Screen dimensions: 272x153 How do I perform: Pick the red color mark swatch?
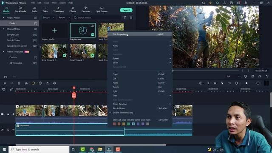click(x=114, y=124)
